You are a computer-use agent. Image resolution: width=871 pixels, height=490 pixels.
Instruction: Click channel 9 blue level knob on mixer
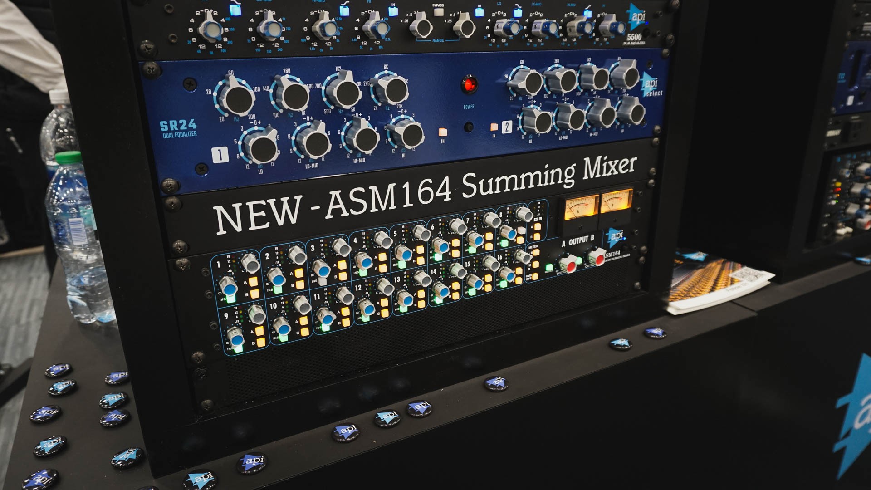point(236,338)
